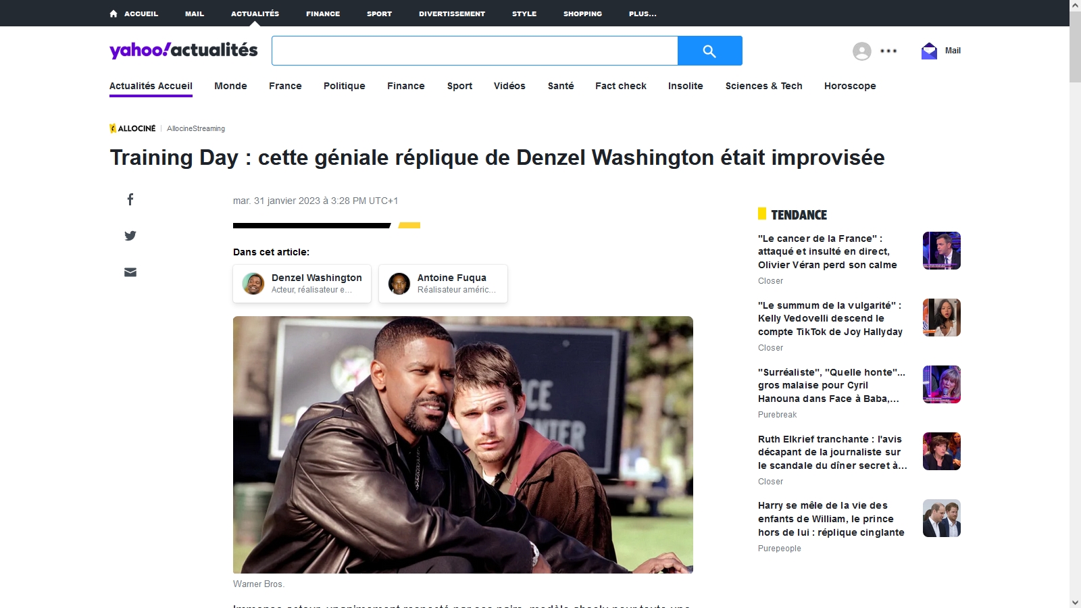
Task: Go to the Politique section tab
Action: (x=344, y=86)
